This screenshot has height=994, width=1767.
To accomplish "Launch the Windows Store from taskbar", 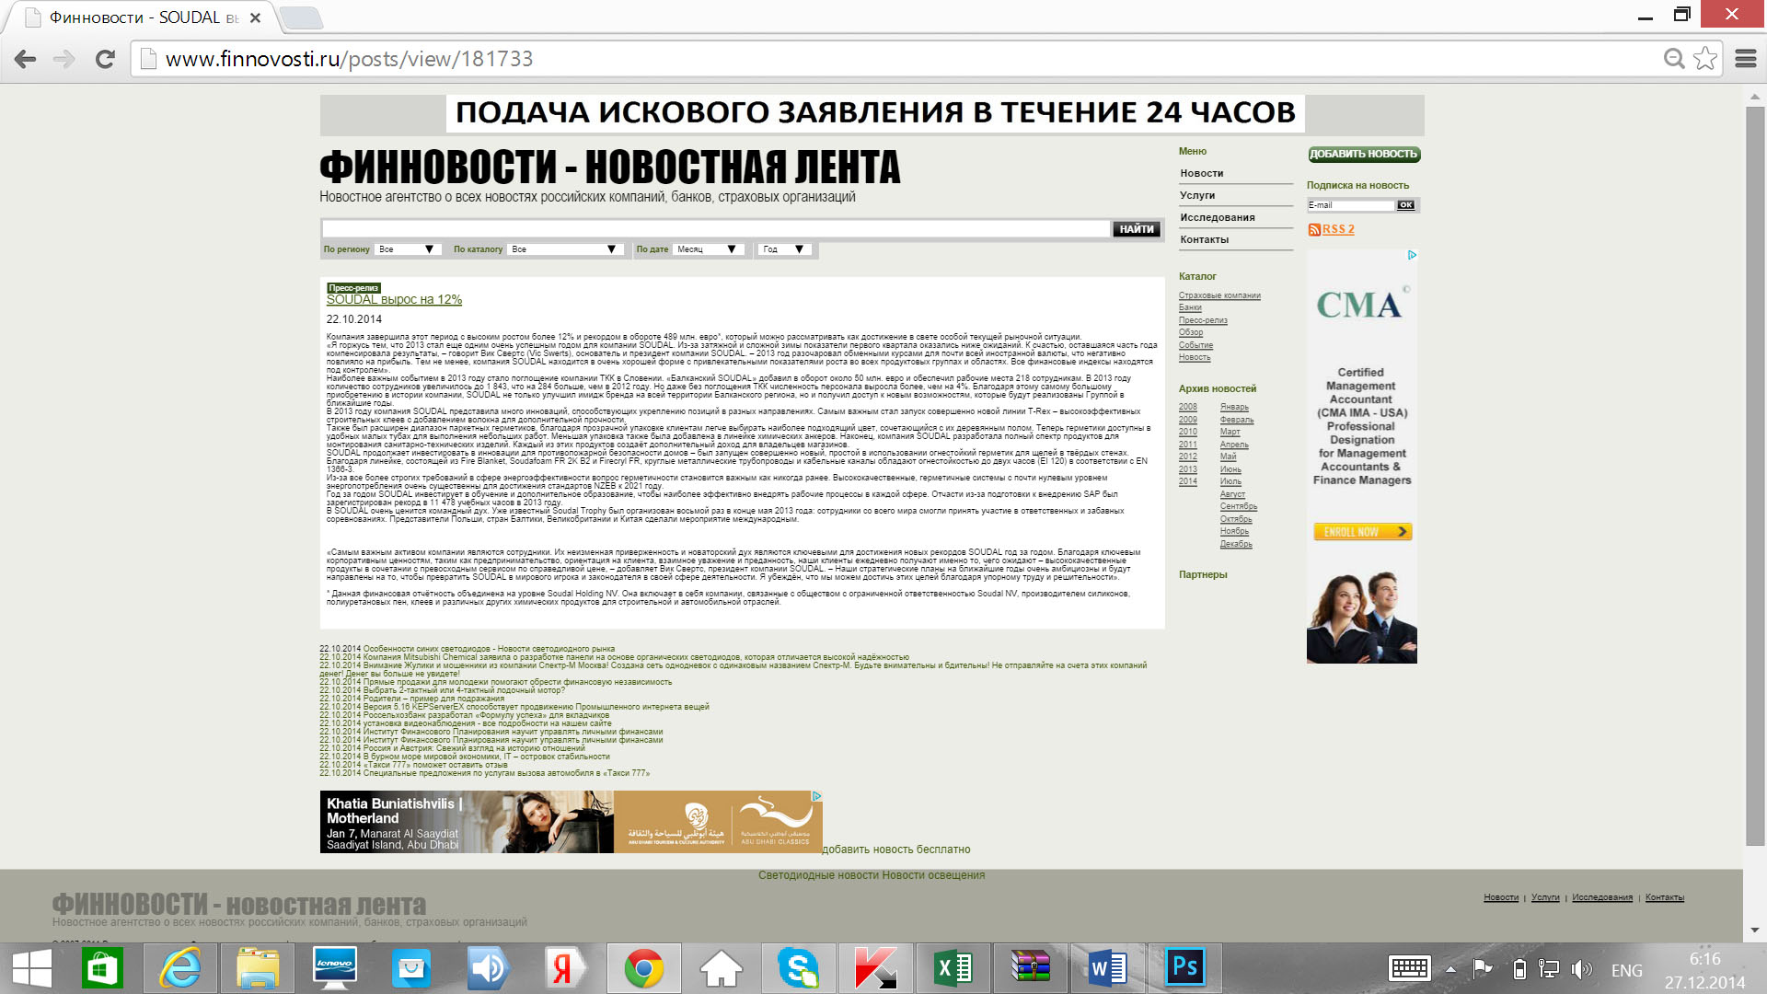I will coord(102,968).
